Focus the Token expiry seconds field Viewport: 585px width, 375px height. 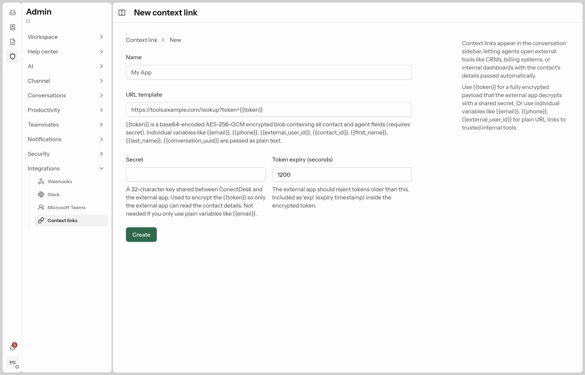point(342,175)
